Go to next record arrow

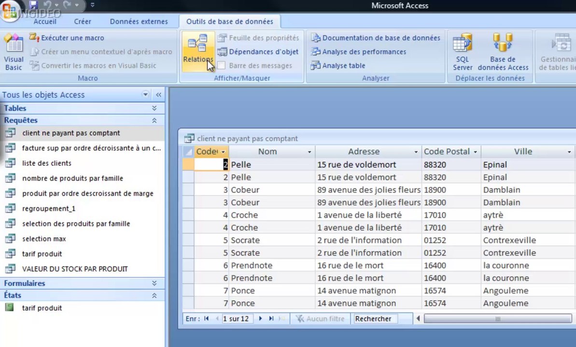[x=260, y=319]
